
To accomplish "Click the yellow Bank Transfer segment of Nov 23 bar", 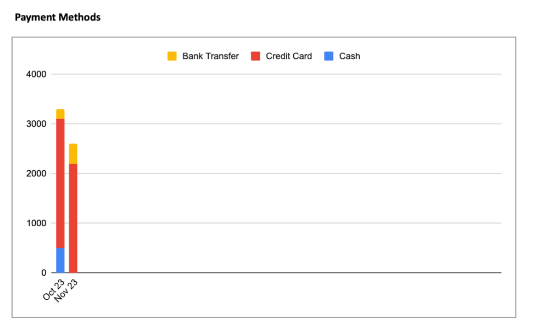I will click(73, 154).
